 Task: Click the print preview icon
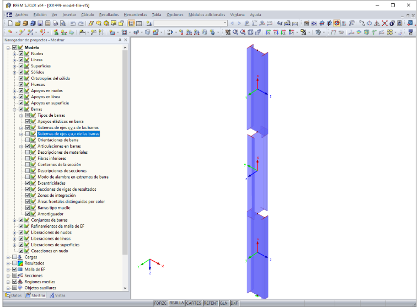click(x=63, y=23)
